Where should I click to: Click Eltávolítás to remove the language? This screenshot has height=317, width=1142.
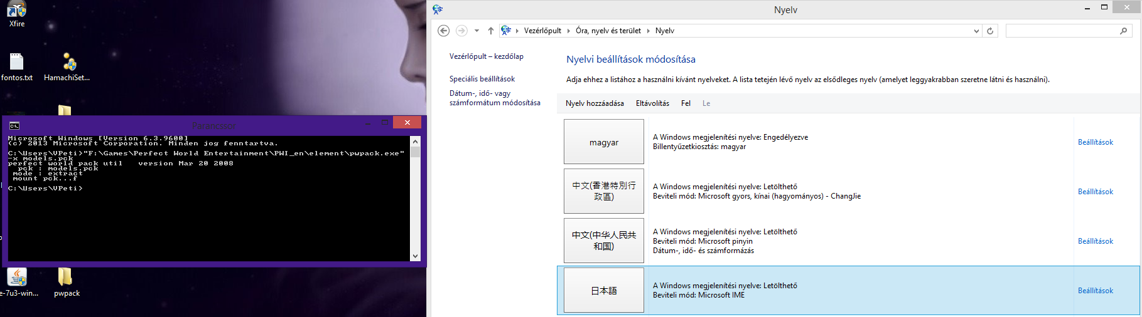click(652, 103)
